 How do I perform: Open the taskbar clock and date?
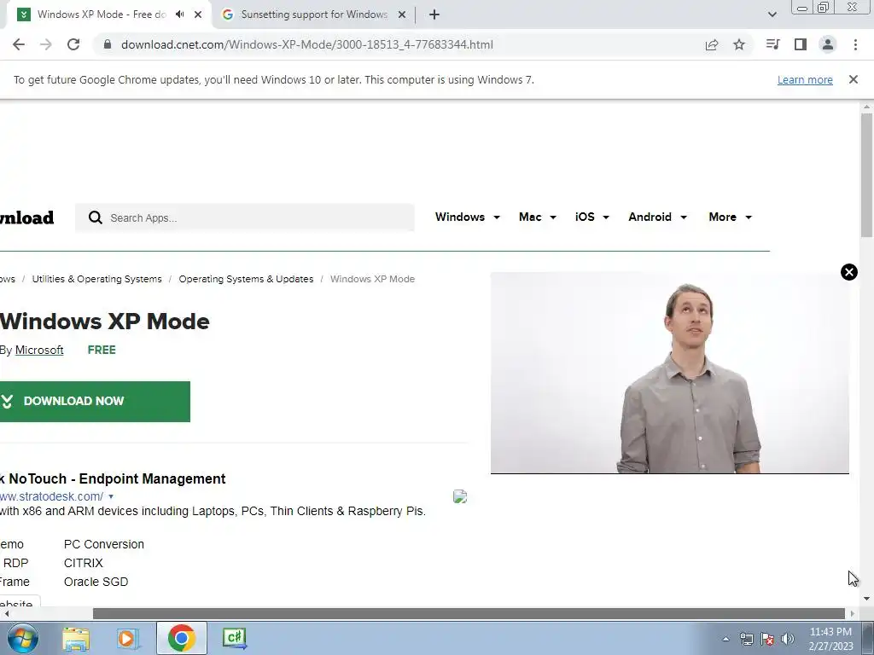coord(830,639)
